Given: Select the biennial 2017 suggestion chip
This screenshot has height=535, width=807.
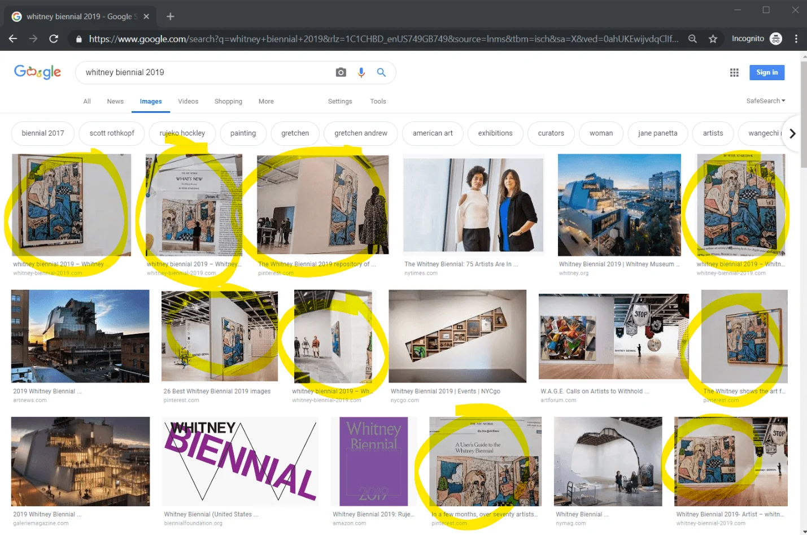Looking at the screenshot, I should tap(43, 133).
